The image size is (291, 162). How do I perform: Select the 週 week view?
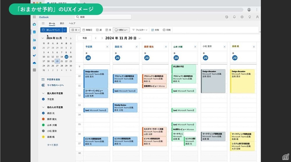pos(99,30)
